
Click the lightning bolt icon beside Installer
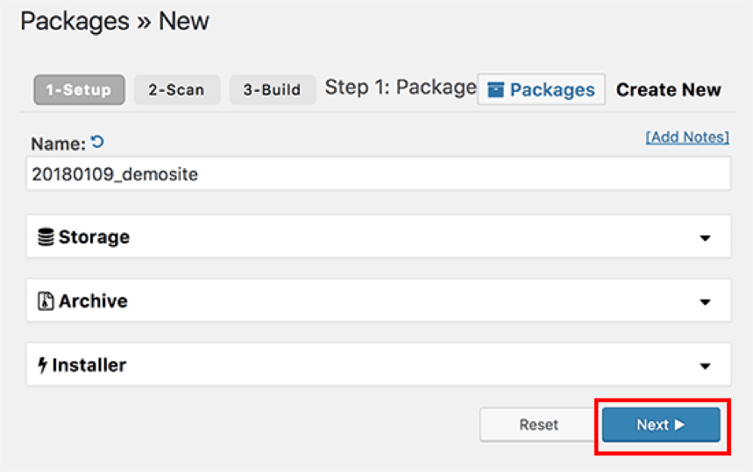coord(42,365)
